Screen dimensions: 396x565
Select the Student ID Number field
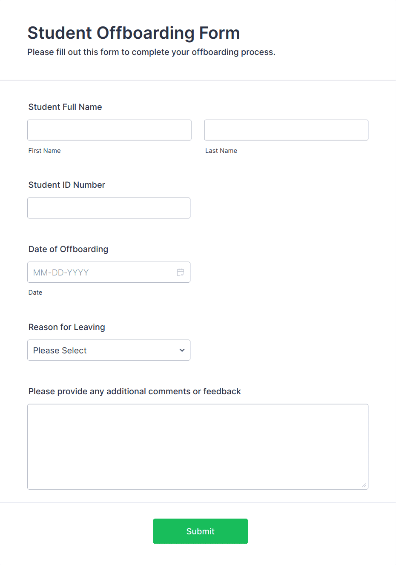coord(109,208)
